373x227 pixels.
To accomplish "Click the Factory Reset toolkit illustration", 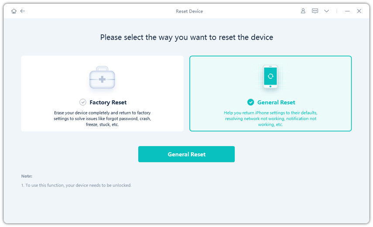I will 102,78.
